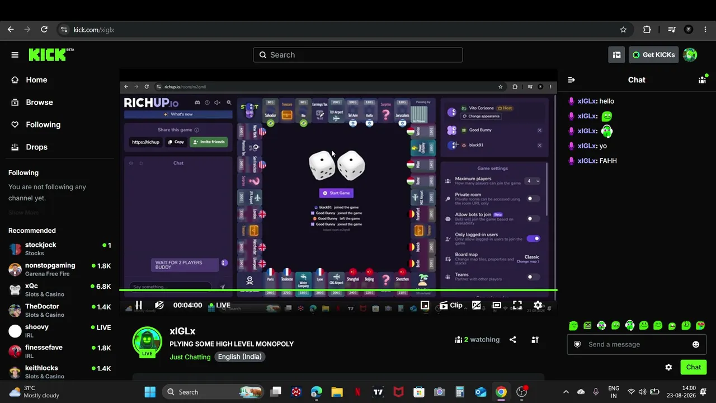Viewport: 716px width, 403px height.
Task: Reload the Kick page
Action: (x=44, y=30)
